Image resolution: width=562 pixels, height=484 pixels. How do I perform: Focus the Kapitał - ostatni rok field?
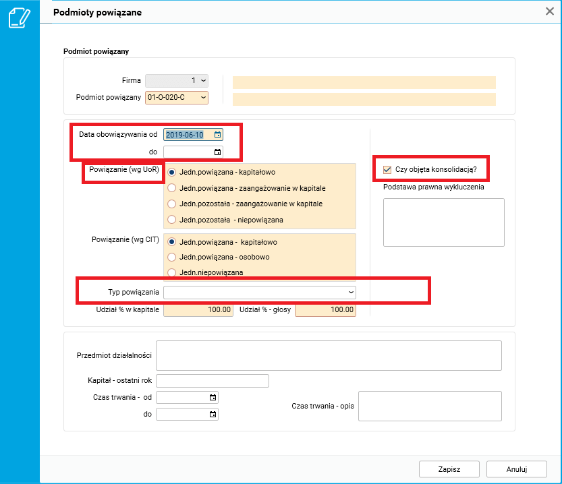[212, 381]
